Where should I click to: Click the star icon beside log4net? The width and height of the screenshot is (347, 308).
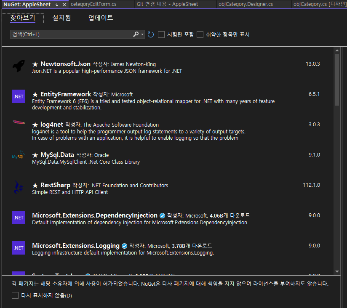click(x=35, y=125)
